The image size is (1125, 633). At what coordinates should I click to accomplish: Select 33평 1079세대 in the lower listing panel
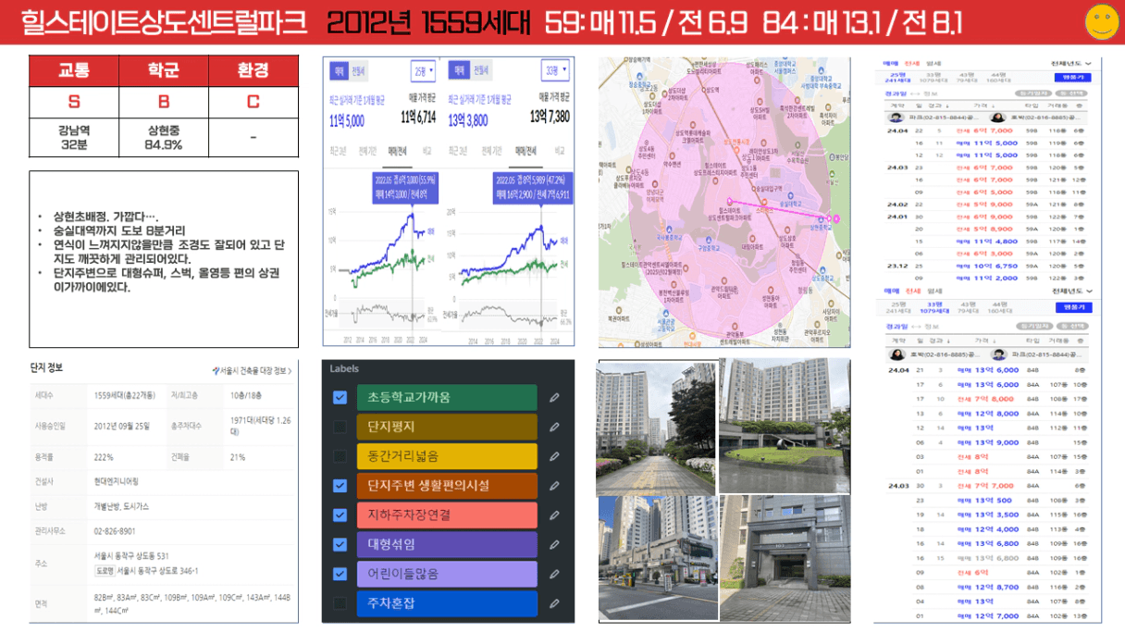point(933,306)
